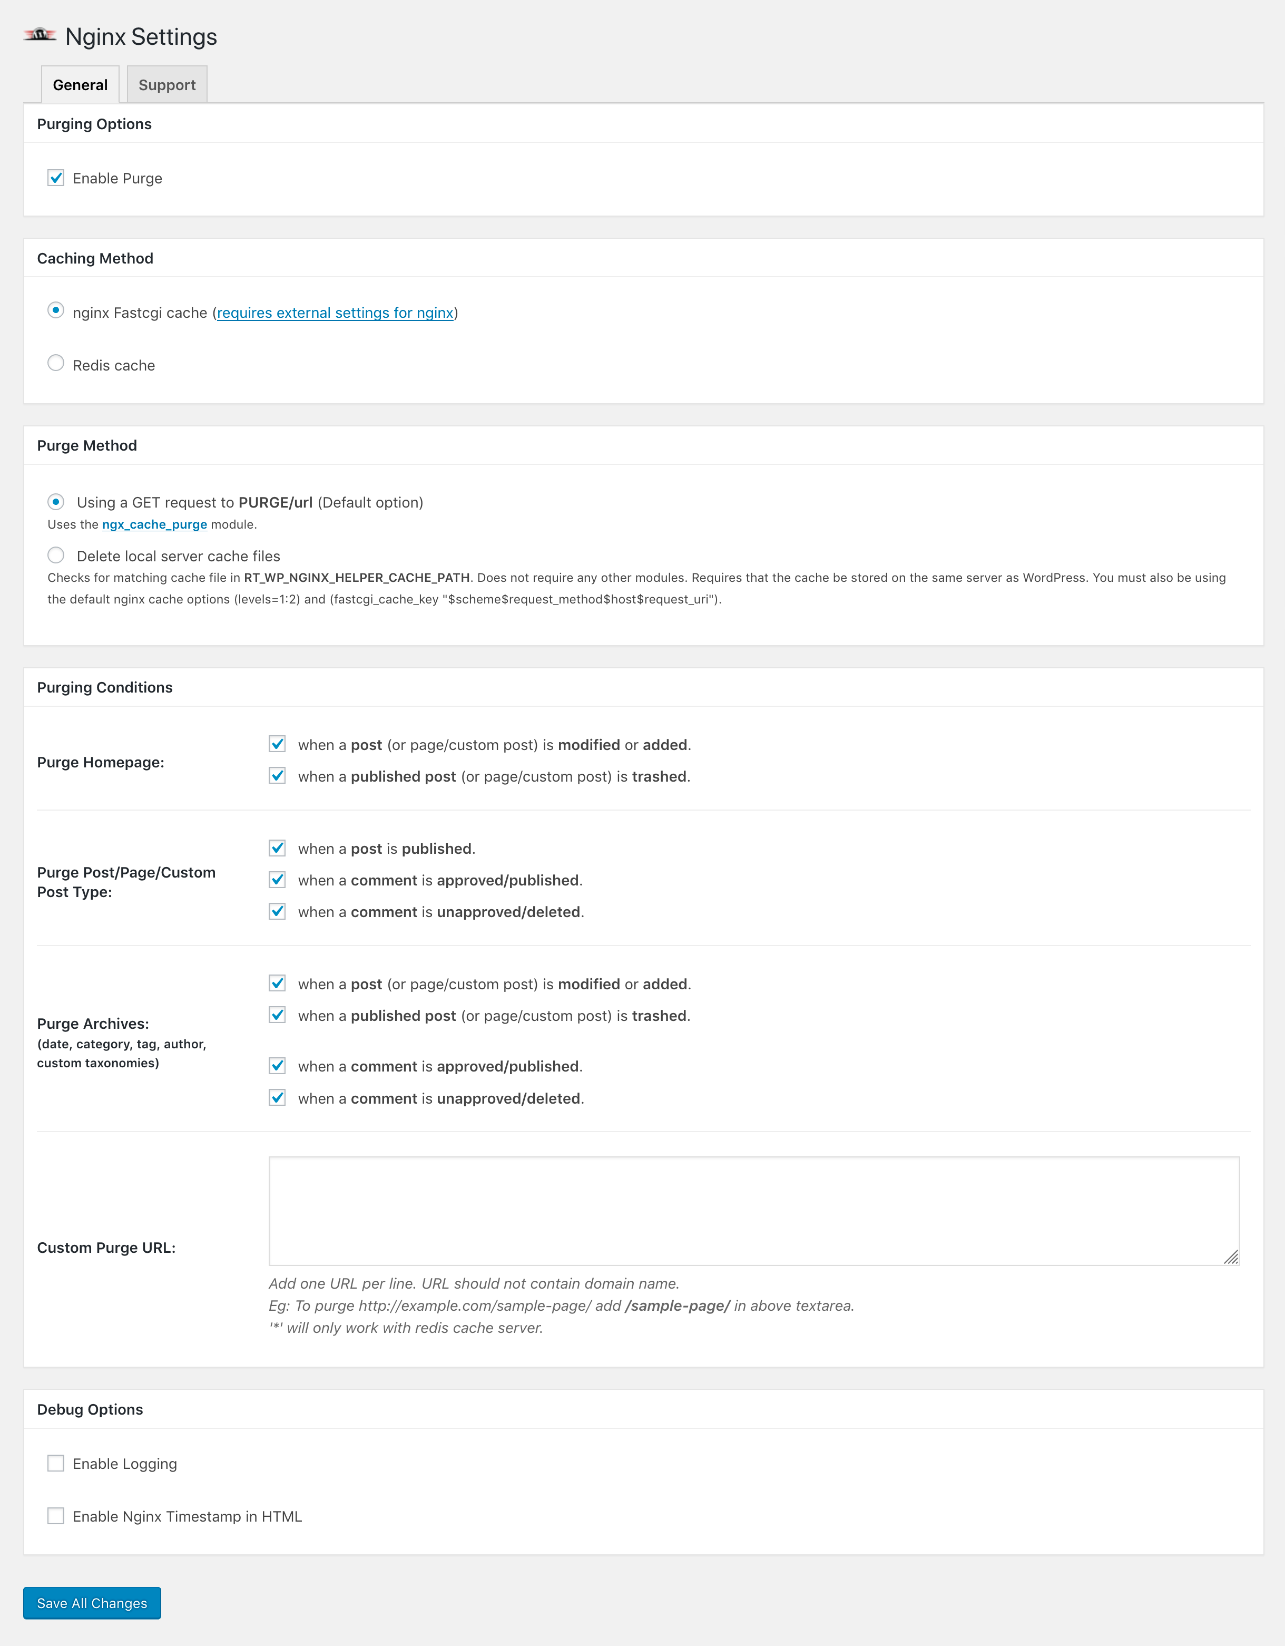Viewport: 1285px width, 1646px height.
Task: Select the General tab
Action: coord(80,84)
